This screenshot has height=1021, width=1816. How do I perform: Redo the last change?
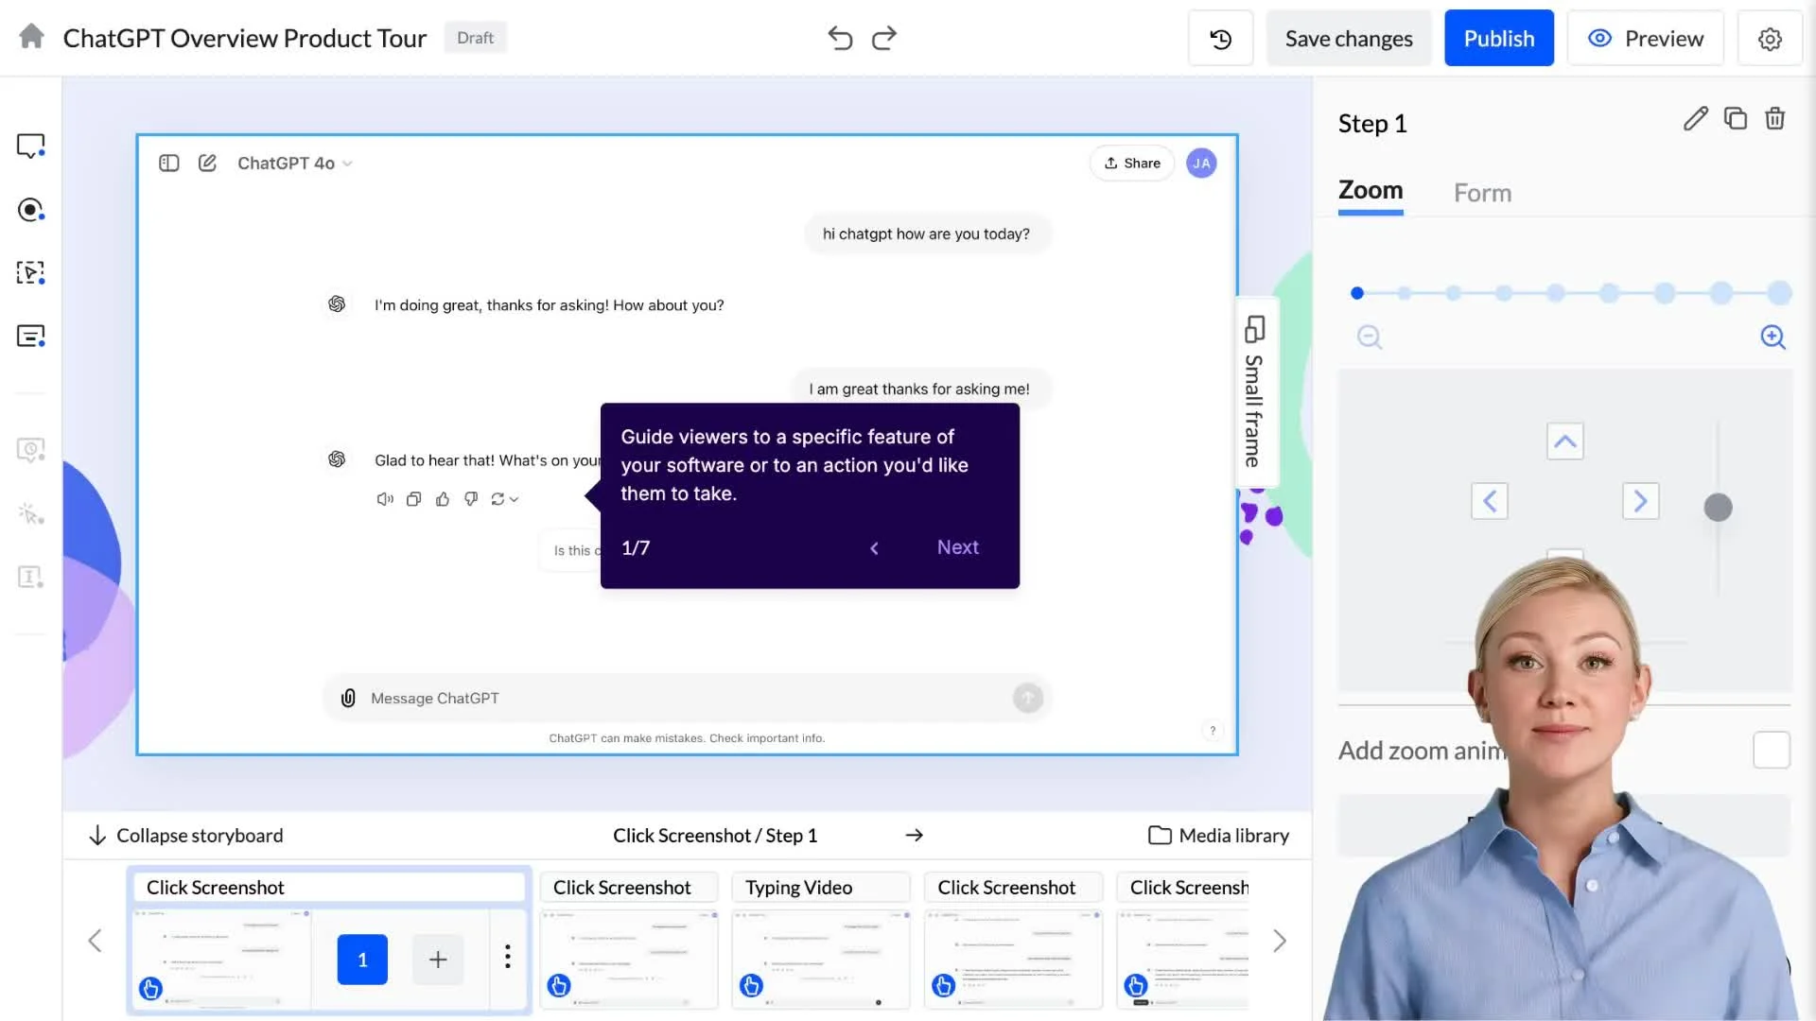(884, 38)
